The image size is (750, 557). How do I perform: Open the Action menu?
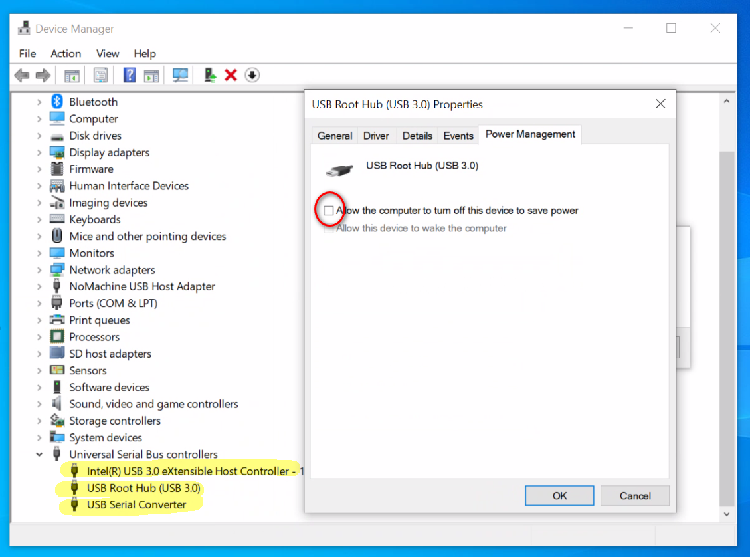66,54
